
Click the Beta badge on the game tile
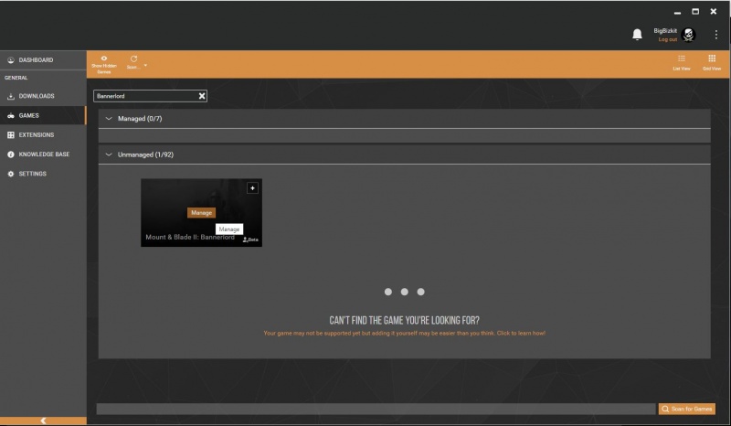point(250,240)
